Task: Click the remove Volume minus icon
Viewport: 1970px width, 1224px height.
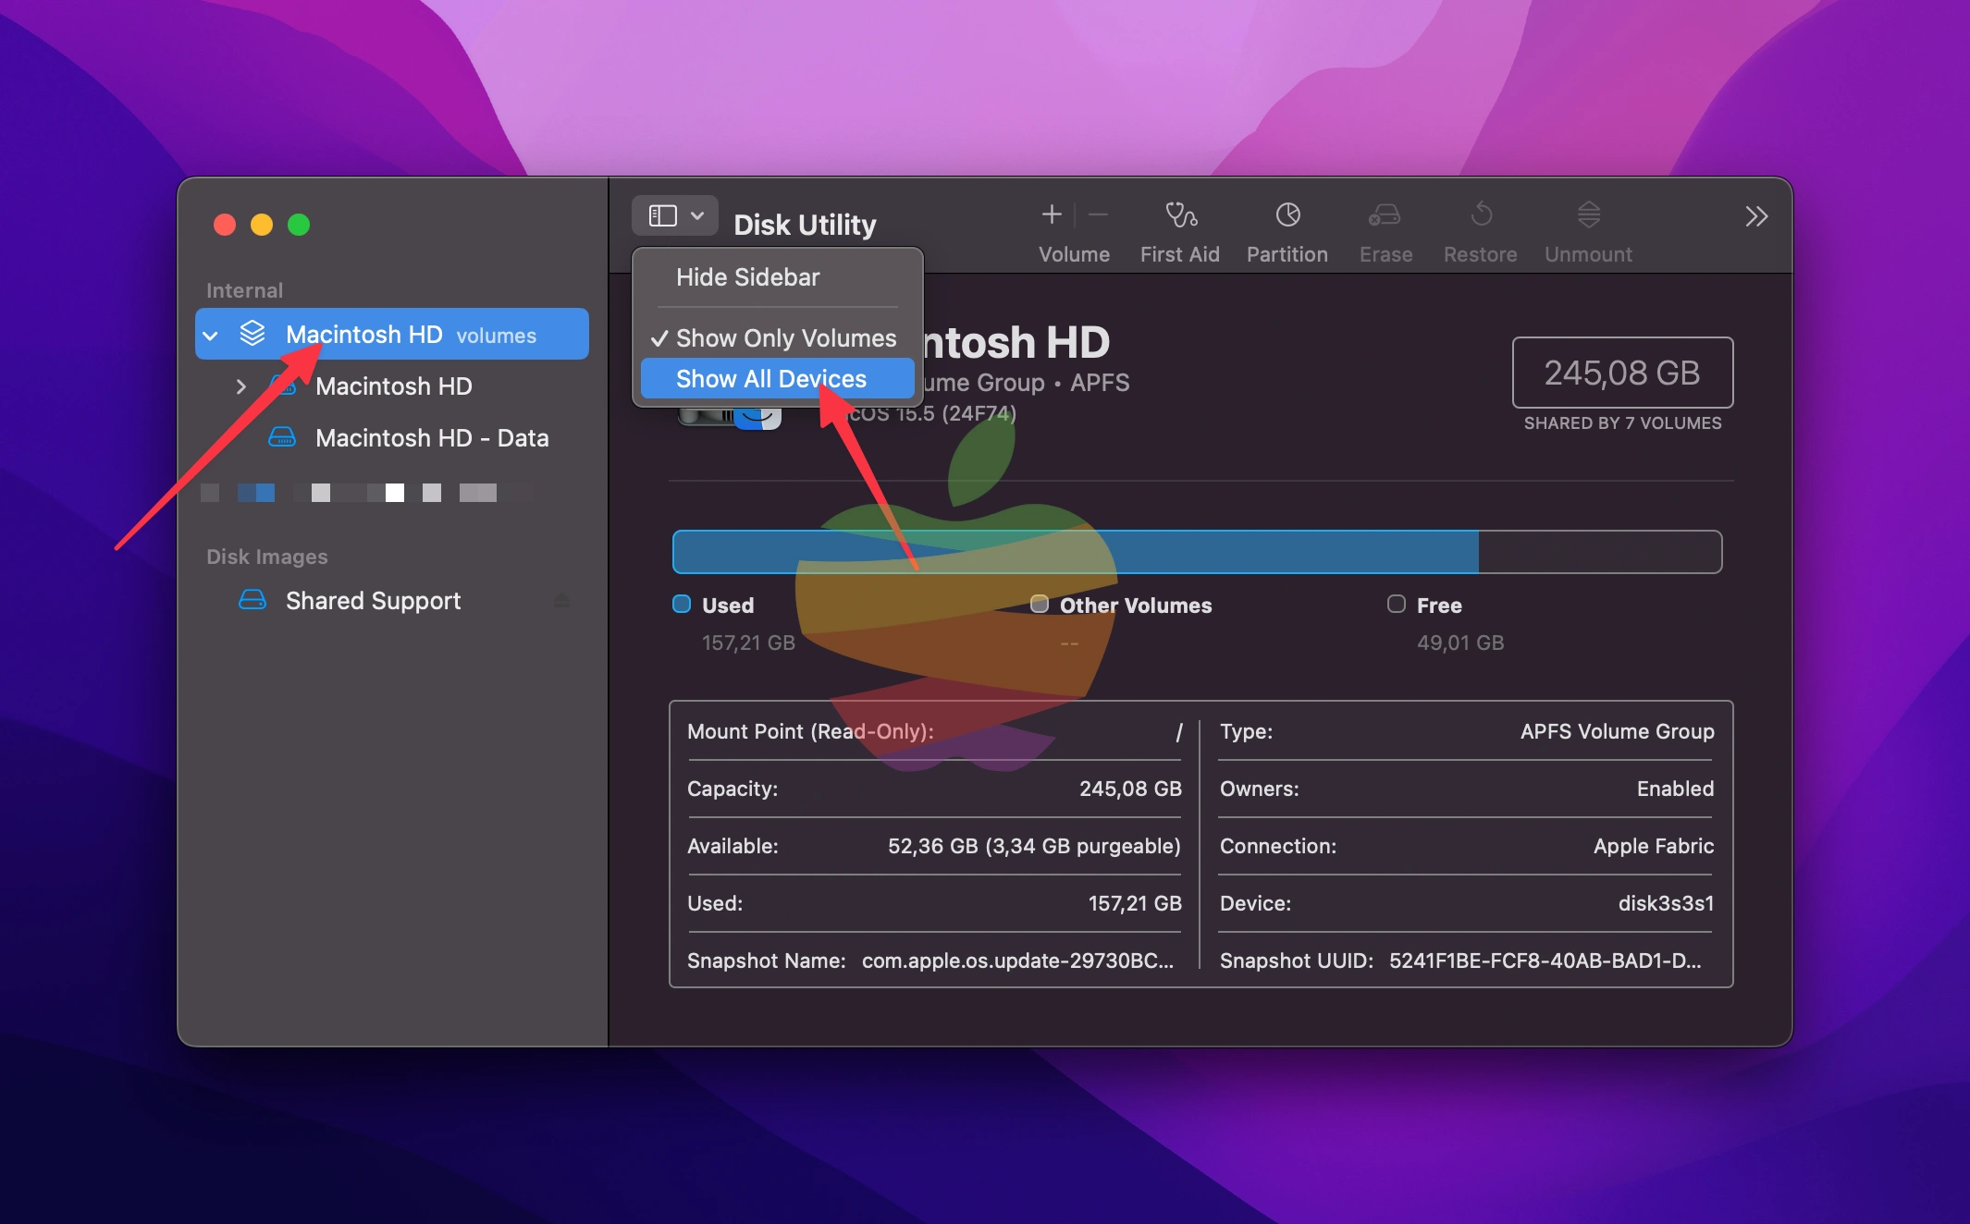Action: pyautogui.click(x=1098, y=214)
